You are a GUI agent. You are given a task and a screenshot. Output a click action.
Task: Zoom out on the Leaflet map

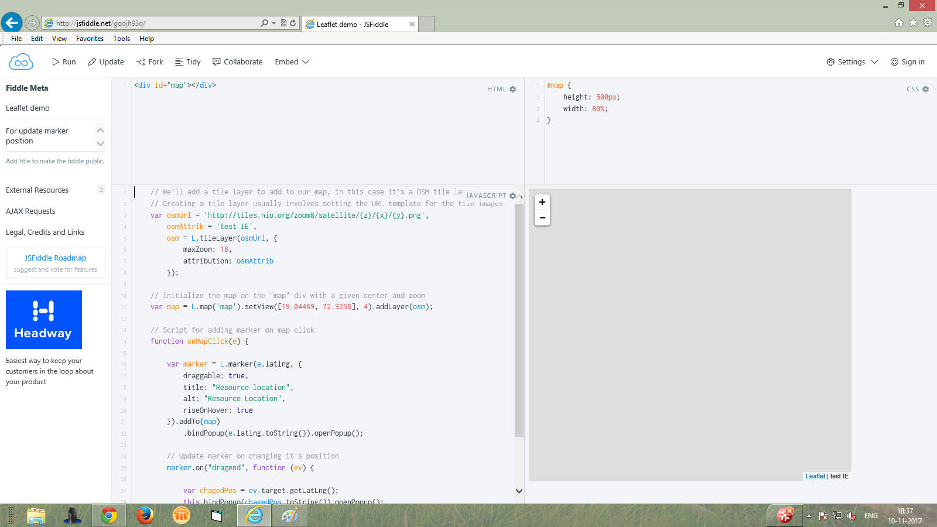(542, 217)
